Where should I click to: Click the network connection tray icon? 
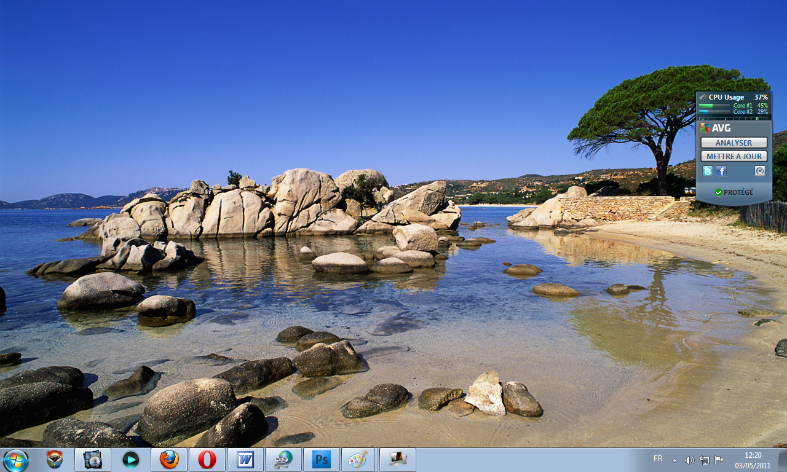(x=704, y=460)
